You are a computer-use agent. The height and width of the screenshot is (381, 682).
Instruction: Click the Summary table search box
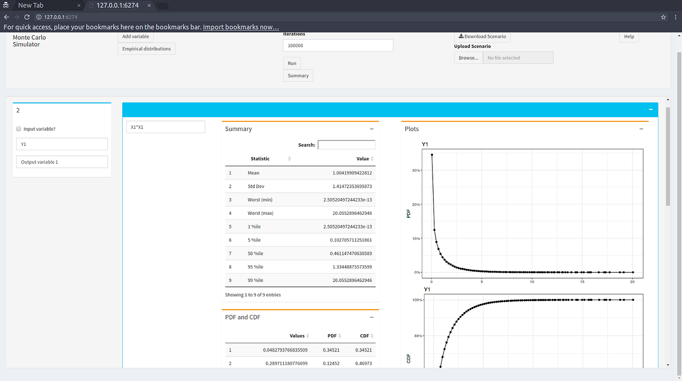346,144
